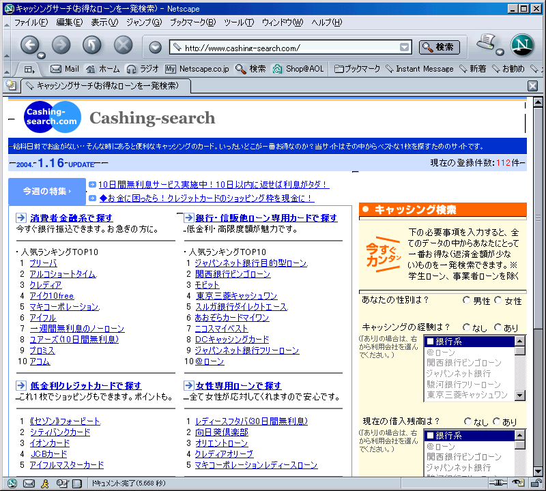Open the ヘルプ(H) menu

327,23
